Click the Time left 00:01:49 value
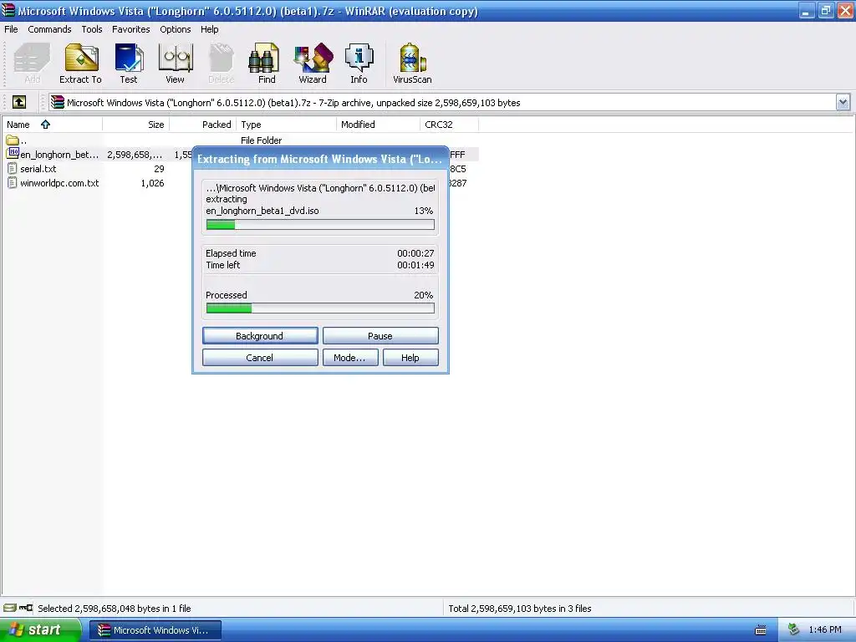The width and height of the screenshot is (856, 642). coord(415,265)
